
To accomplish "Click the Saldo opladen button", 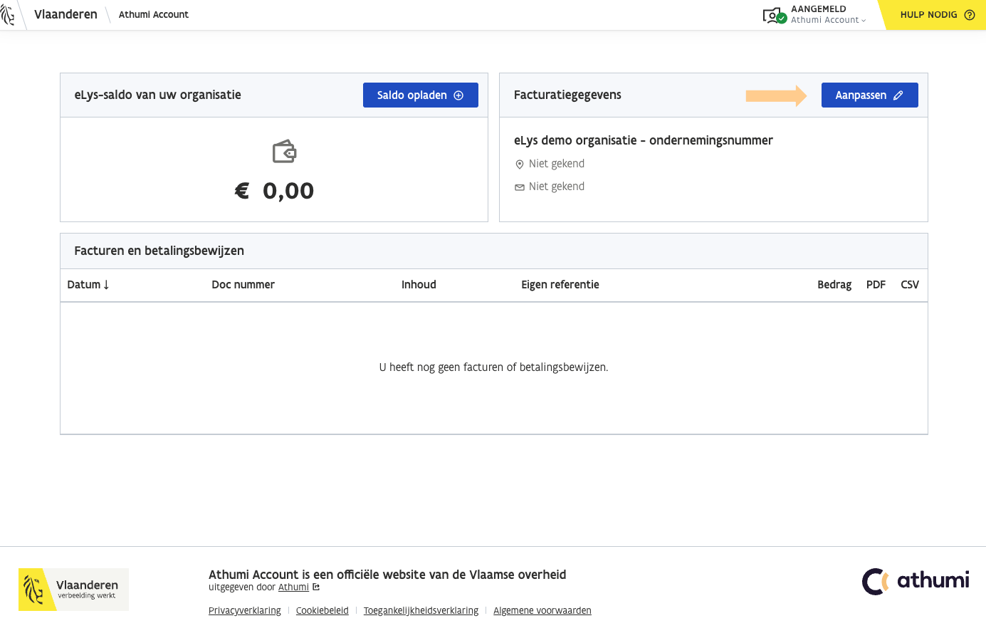I will tap(421, 95).
